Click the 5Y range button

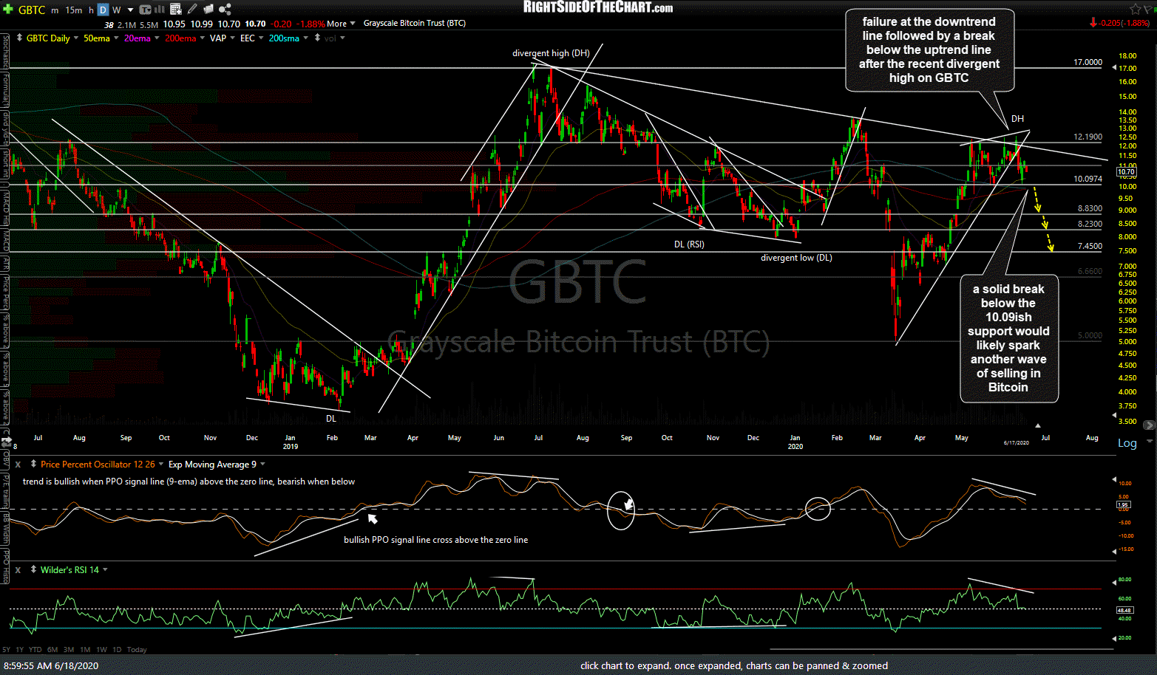point(6,650)
